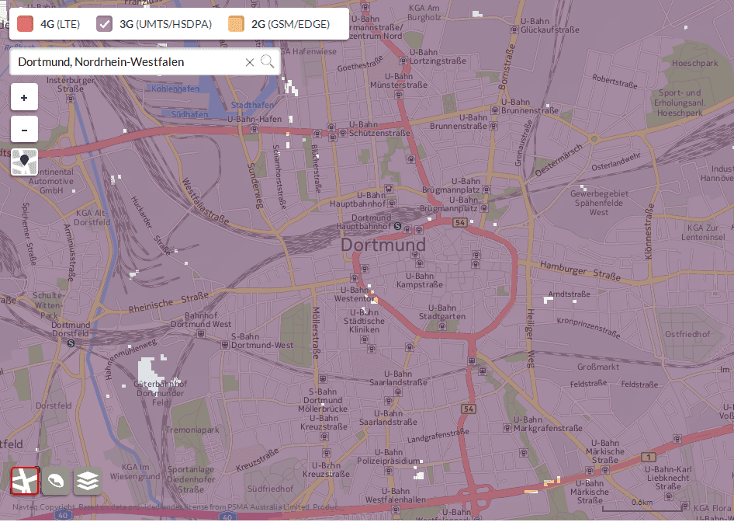Click the locate-me map pin button
The height and width of the screenshot is (522, 734).
(x=24, y=162)
